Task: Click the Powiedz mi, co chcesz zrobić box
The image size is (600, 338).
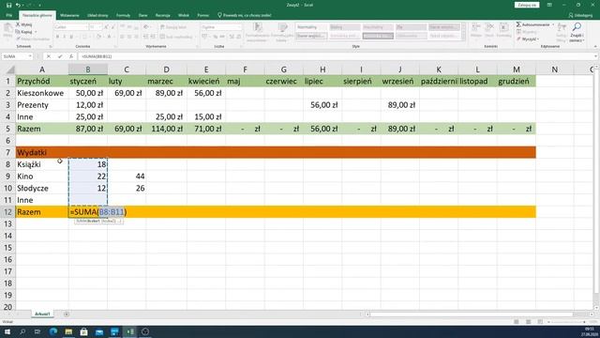Action: pyautogui.click(x=245, y=15)
